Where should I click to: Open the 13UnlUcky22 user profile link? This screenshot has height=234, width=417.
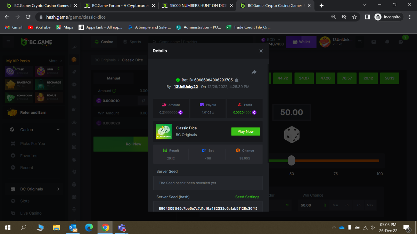pyautogui.click(x=186, y=87)
